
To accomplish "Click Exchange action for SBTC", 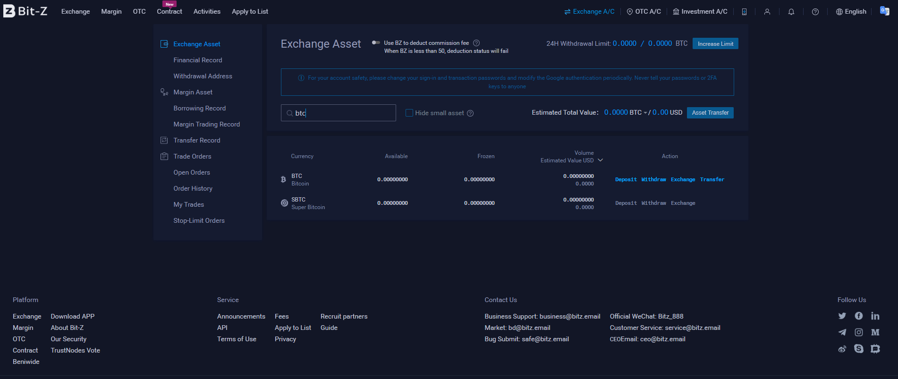I will click(683, 203).
